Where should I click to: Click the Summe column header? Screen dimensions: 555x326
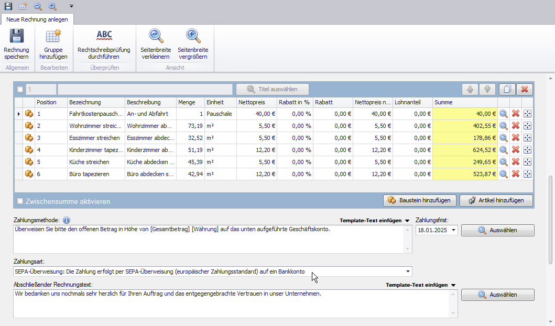(x=465, y=102)
